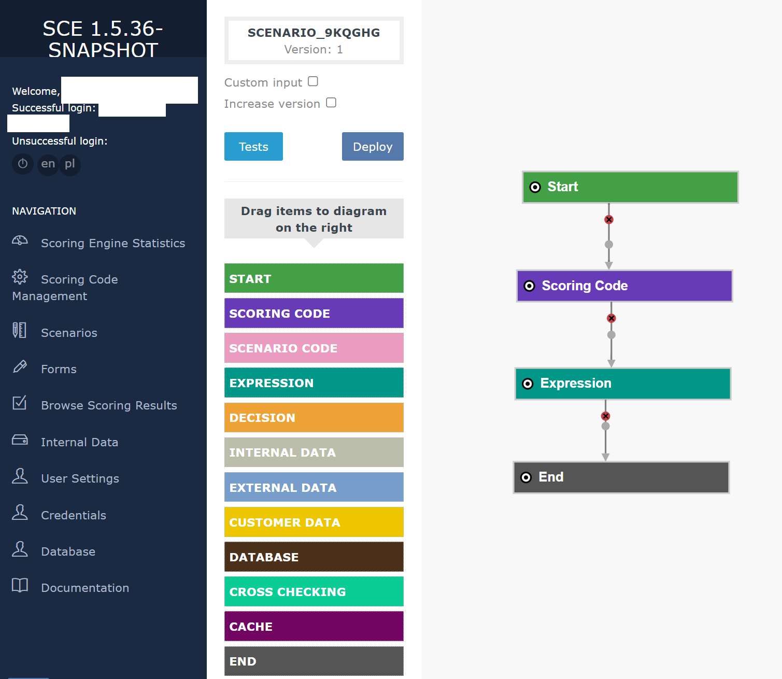Click the Forms pencil icon
Viewport: 782px width, 679px height.
point(20,367)
